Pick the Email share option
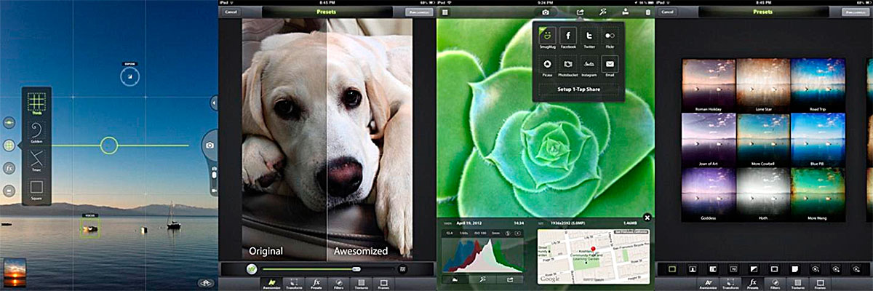Screen dimensions: 873x291 (x=610, y=66)
